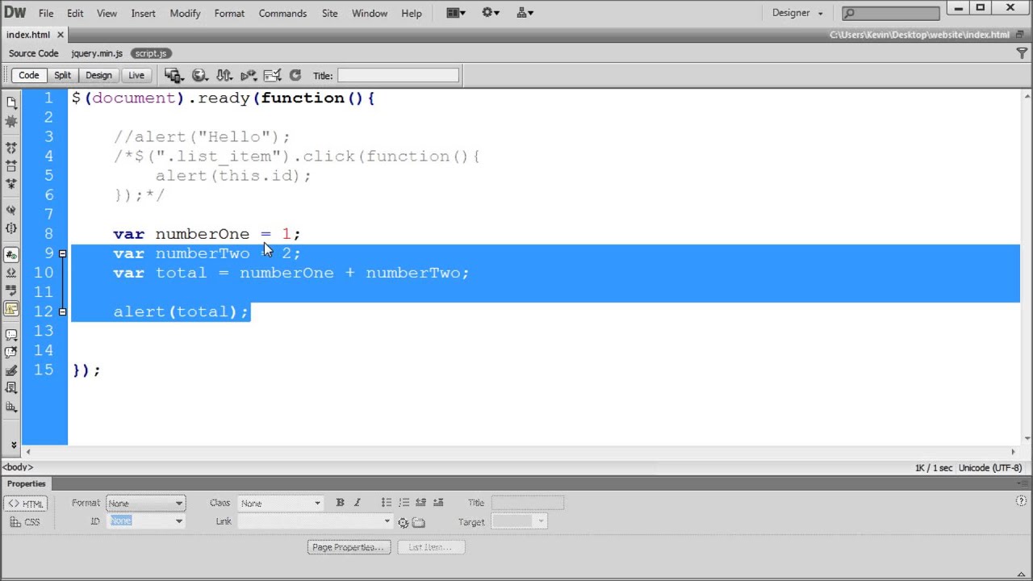This screenshot has width=1033, height=581.
Task: Click the document Title input field
Action: [398, 75]
